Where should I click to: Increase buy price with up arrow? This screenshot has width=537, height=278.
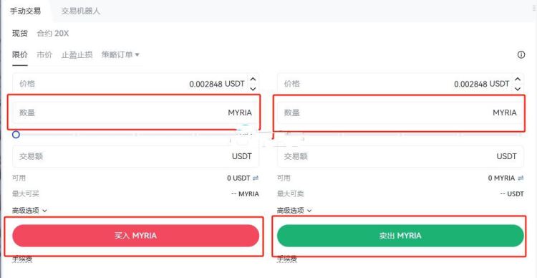click(x=253, y=80)
